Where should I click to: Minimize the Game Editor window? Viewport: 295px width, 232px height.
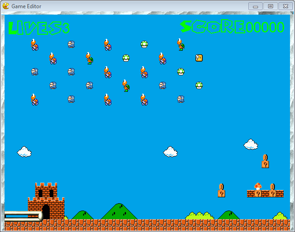(x=255, y=6)
